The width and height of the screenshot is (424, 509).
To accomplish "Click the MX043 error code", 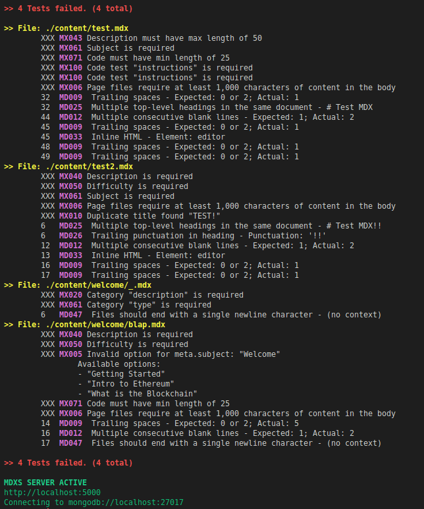I will 70,38.
